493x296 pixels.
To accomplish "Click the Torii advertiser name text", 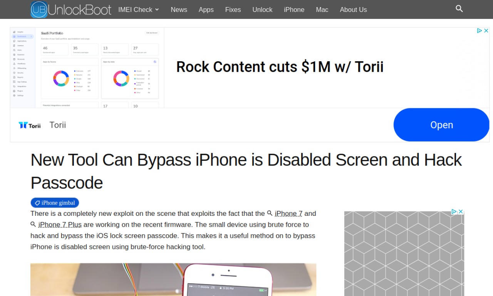I will [58, 125].
